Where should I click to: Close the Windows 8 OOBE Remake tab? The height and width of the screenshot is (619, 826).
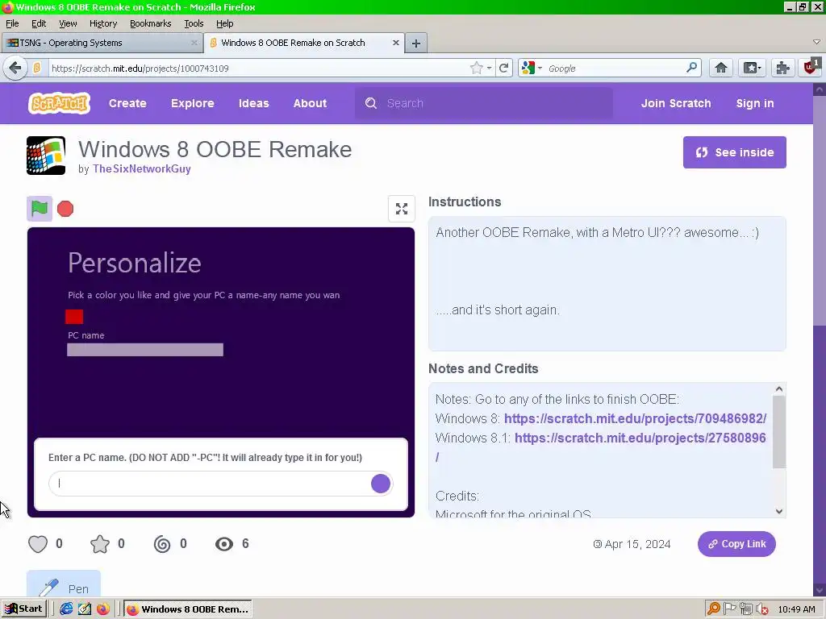(395, 43)
